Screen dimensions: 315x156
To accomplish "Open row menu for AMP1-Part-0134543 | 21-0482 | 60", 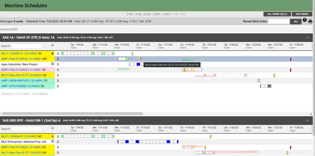I will click(x=58, y=147).
